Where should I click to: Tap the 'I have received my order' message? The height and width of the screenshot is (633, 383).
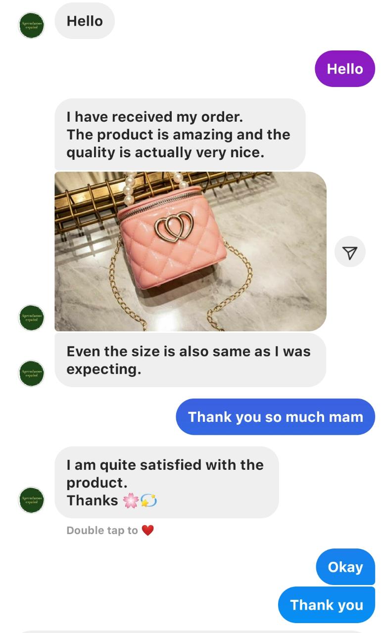click(x=180, y=135)
